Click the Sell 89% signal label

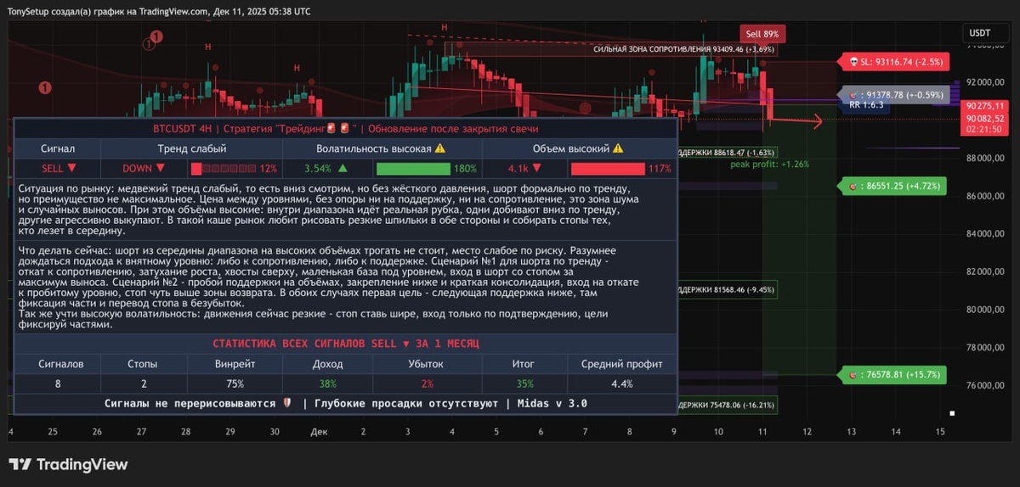762,35
